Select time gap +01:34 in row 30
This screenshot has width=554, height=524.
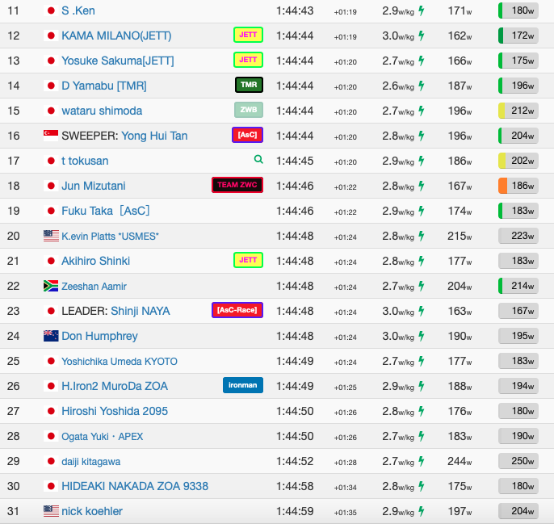tap(345, 487)
